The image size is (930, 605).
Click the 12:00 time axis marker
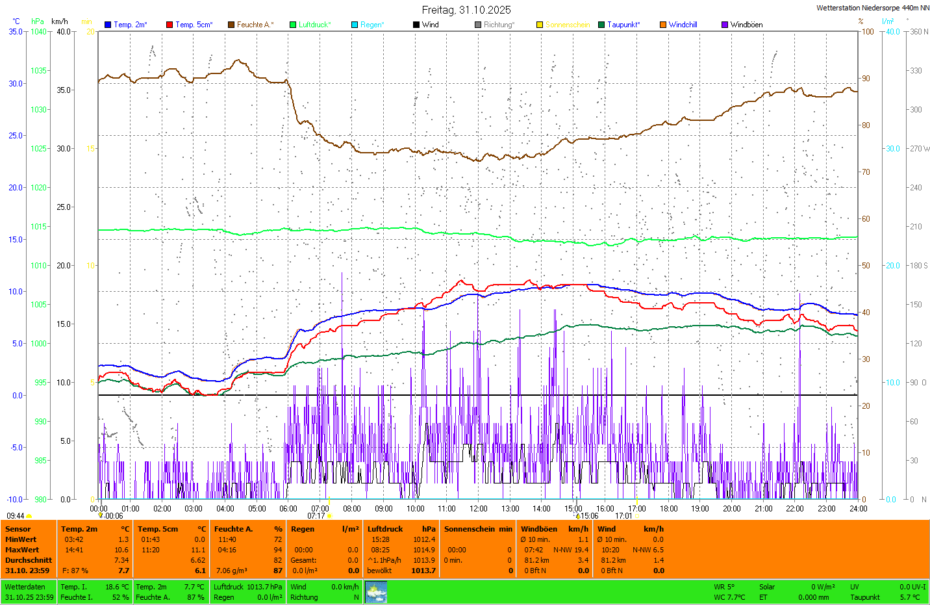pyautogui.click(x=479, y=509)
